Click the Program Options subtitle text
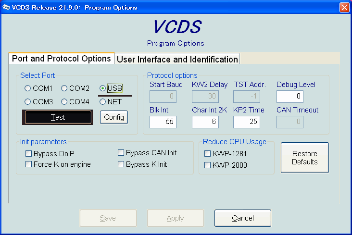 coord(176,43)
